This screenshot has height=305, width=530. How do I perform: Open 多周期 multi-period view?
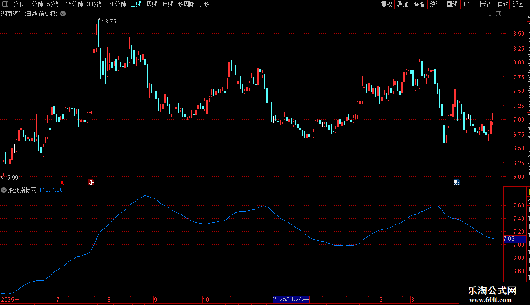pos(186,4)
